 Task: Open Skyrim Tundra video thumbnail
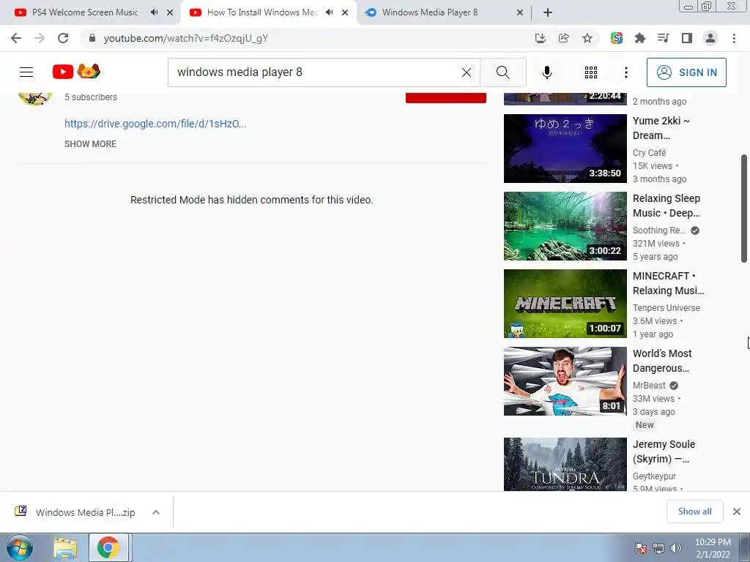(565, 464)
